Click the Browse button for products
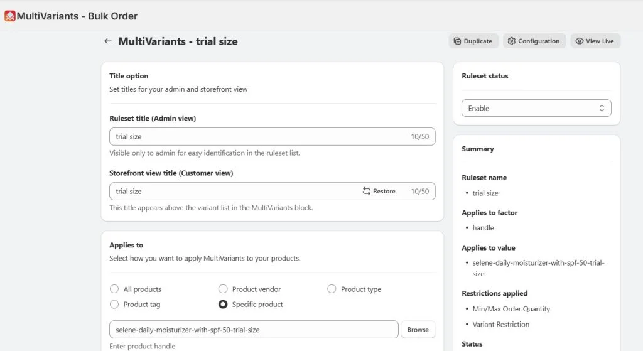 click(x=418, y=330)
